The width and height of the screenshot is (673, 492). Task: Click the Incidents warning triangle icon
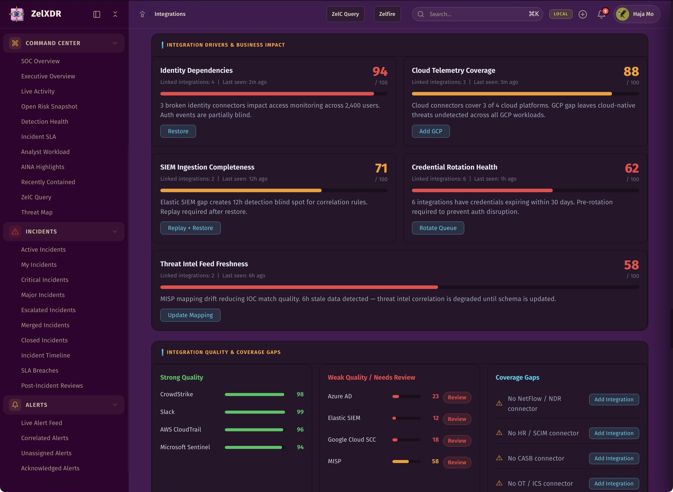(15, 232)
